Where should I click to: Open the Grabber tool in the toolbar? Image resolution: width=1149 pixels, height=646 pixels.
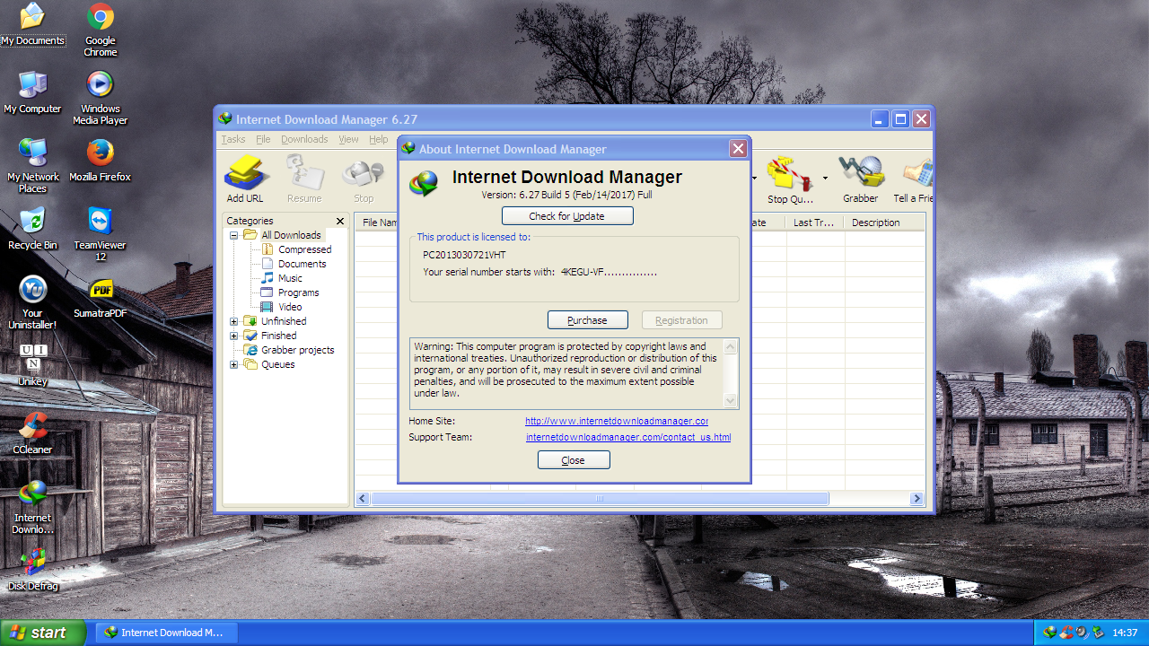point(861,179)
